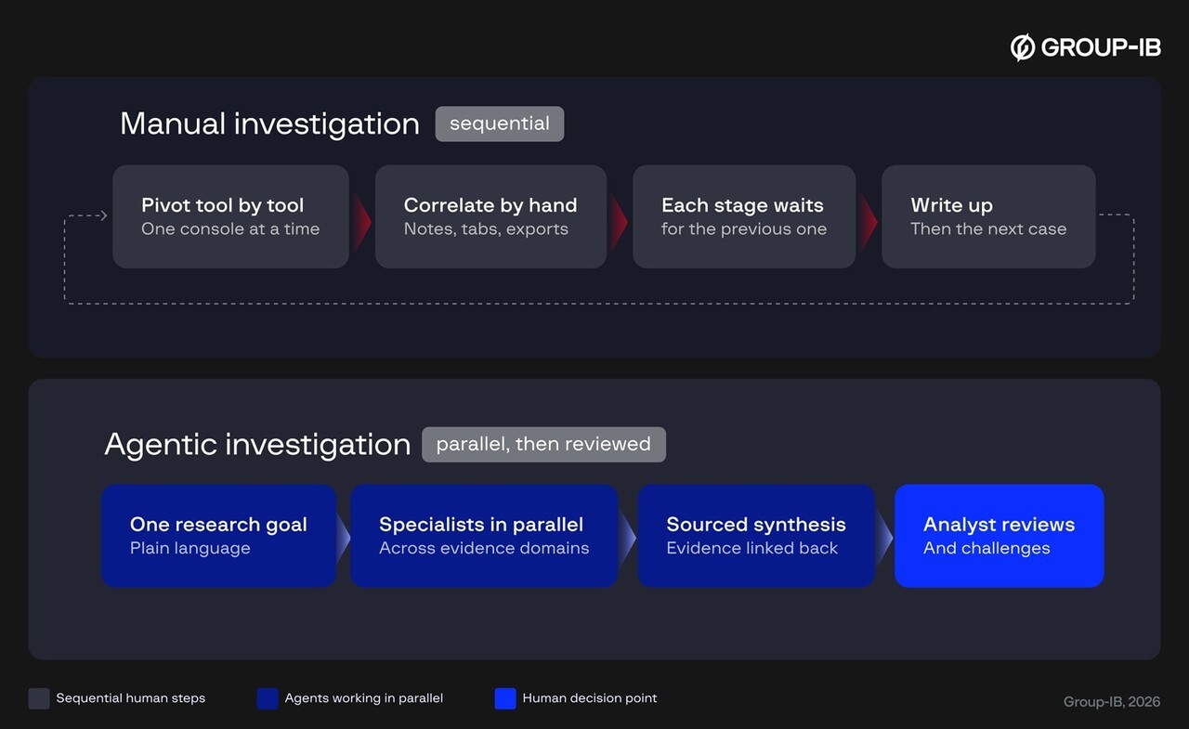Screen dimensions: 1189x729
Task: Select the bright blue 'Human decision point' swatch
Action: [x=505, y=698]
